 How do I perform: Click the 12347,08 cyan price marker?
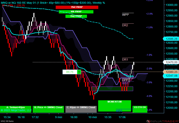[171, 76]
